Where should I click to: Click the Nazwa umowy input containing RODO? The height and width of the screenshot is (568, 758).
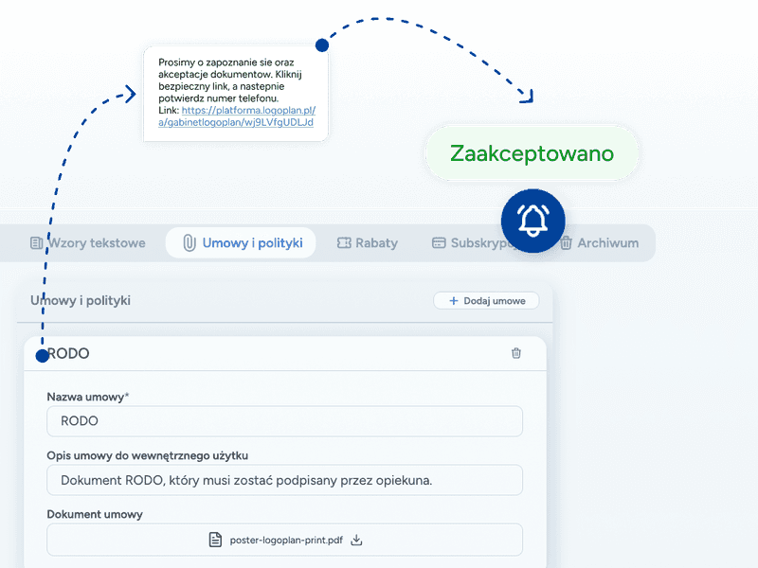pos(284,421)
